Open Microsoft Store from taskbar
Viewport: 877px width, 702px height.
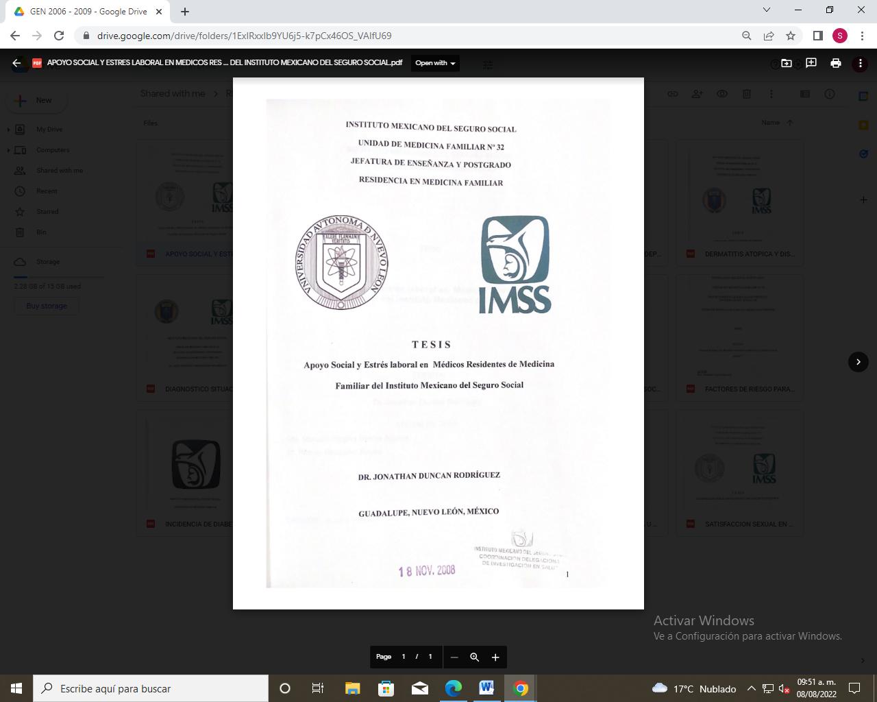click(386, 688)
